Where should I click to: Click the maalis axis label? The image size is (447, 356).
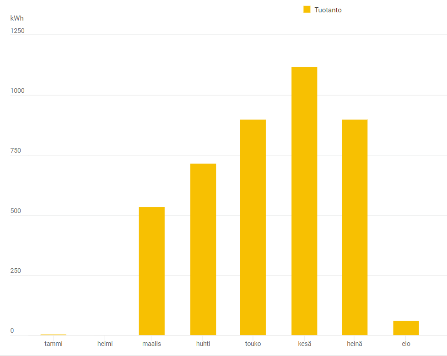pos(151,344)
